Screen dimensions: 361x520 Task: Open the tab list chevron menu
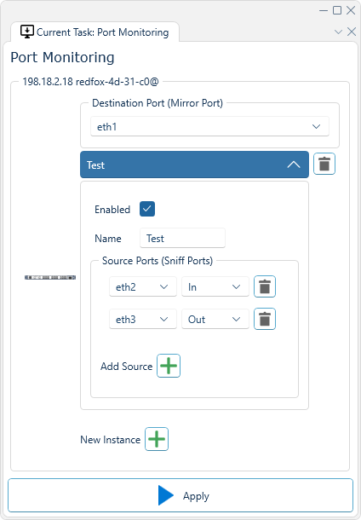click(338, 32)
